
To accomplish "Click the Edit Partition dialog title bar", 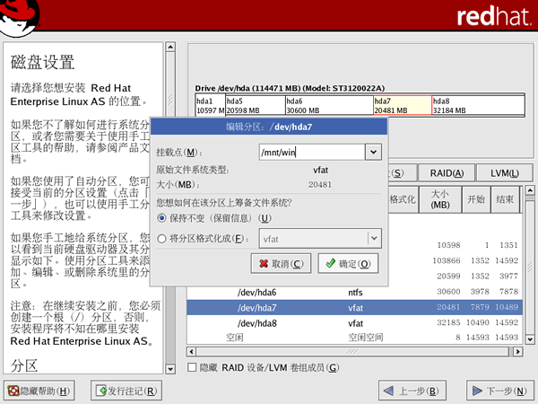I will [x=269, y=127].
